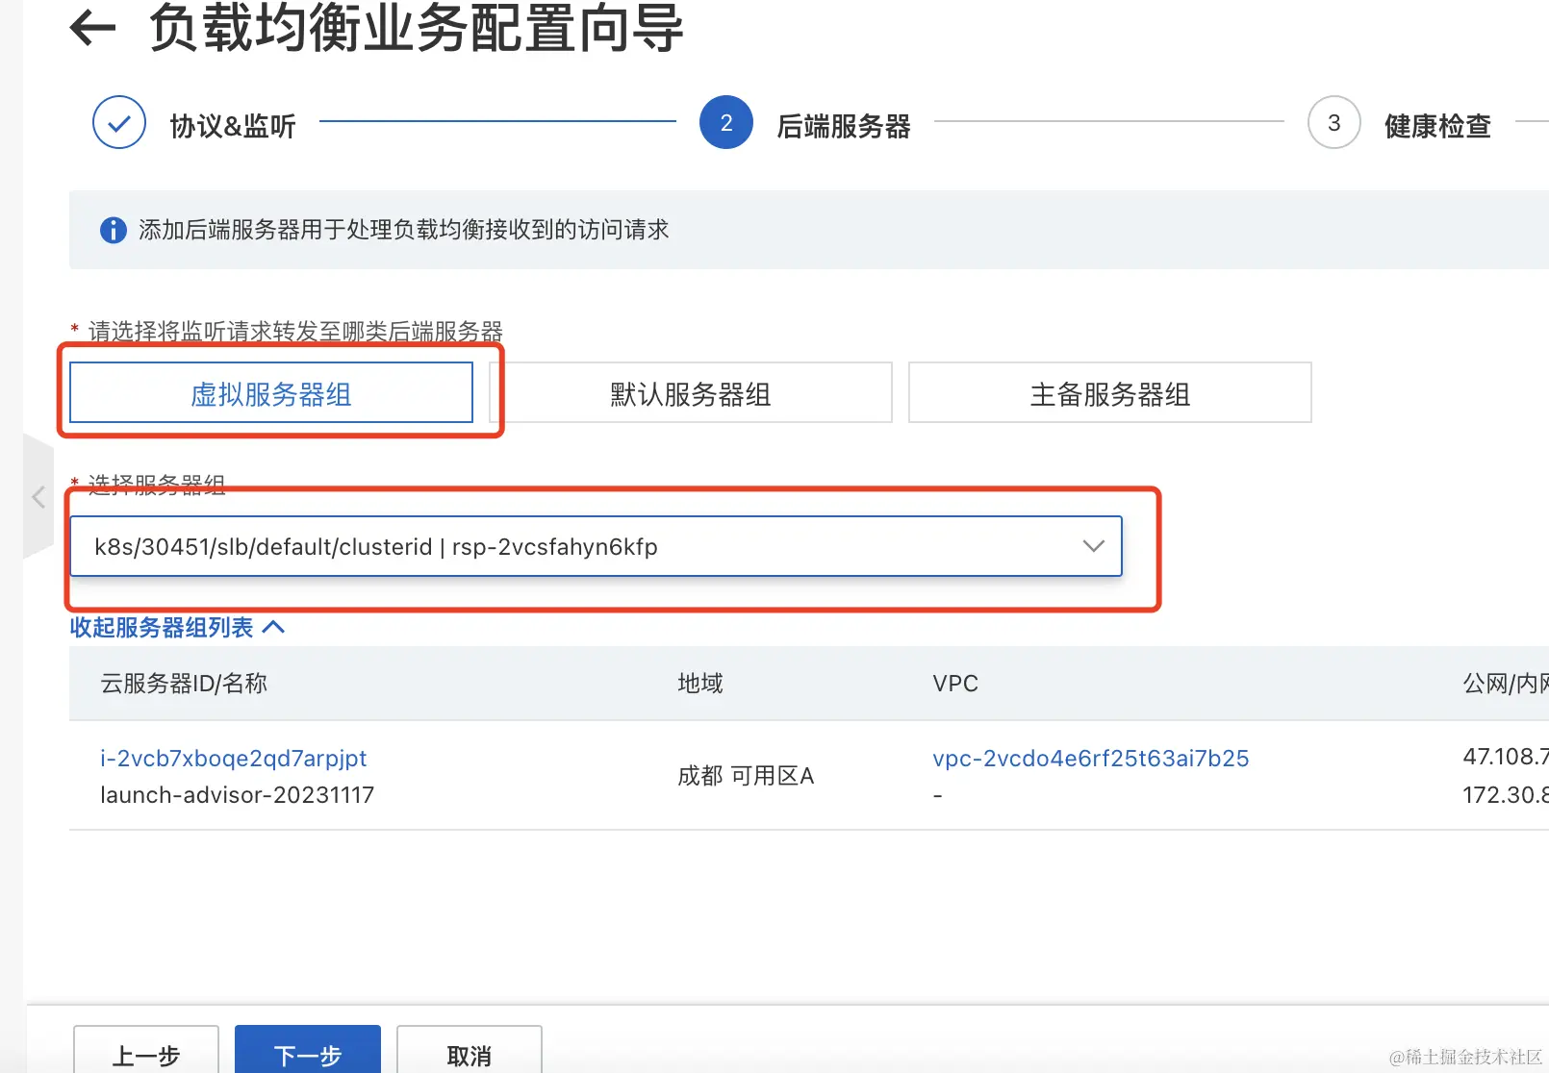Click the VPC column header
The image size is (1549, 1073).
coord(955,684)
